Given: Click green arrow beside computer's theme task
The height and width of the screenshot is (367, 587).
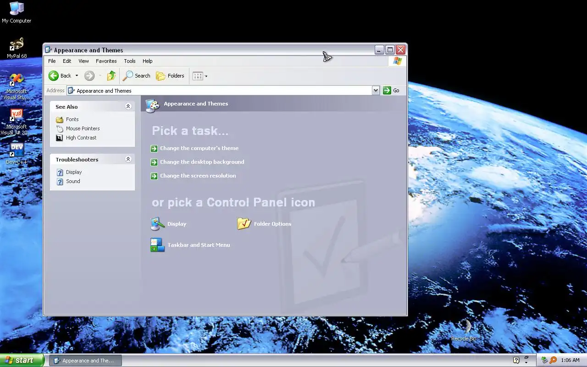Looking at the screenshot, I should coord(154,148).
